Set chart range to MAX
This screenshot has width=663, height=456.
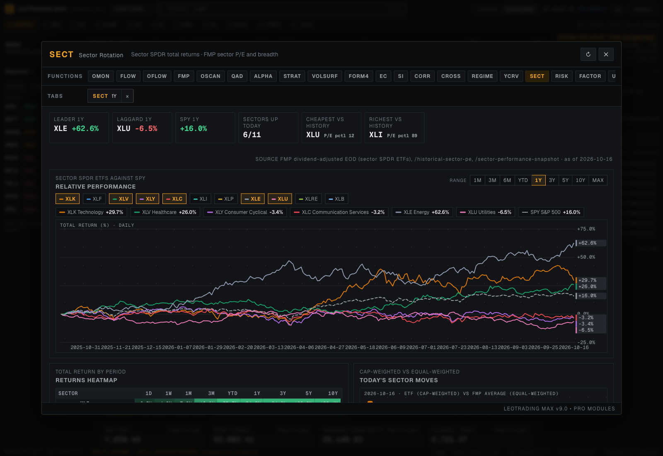[598, 180]
